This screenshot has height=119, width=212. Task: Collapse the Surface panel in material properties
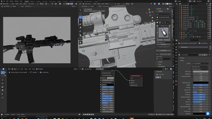tap(182, 60)
